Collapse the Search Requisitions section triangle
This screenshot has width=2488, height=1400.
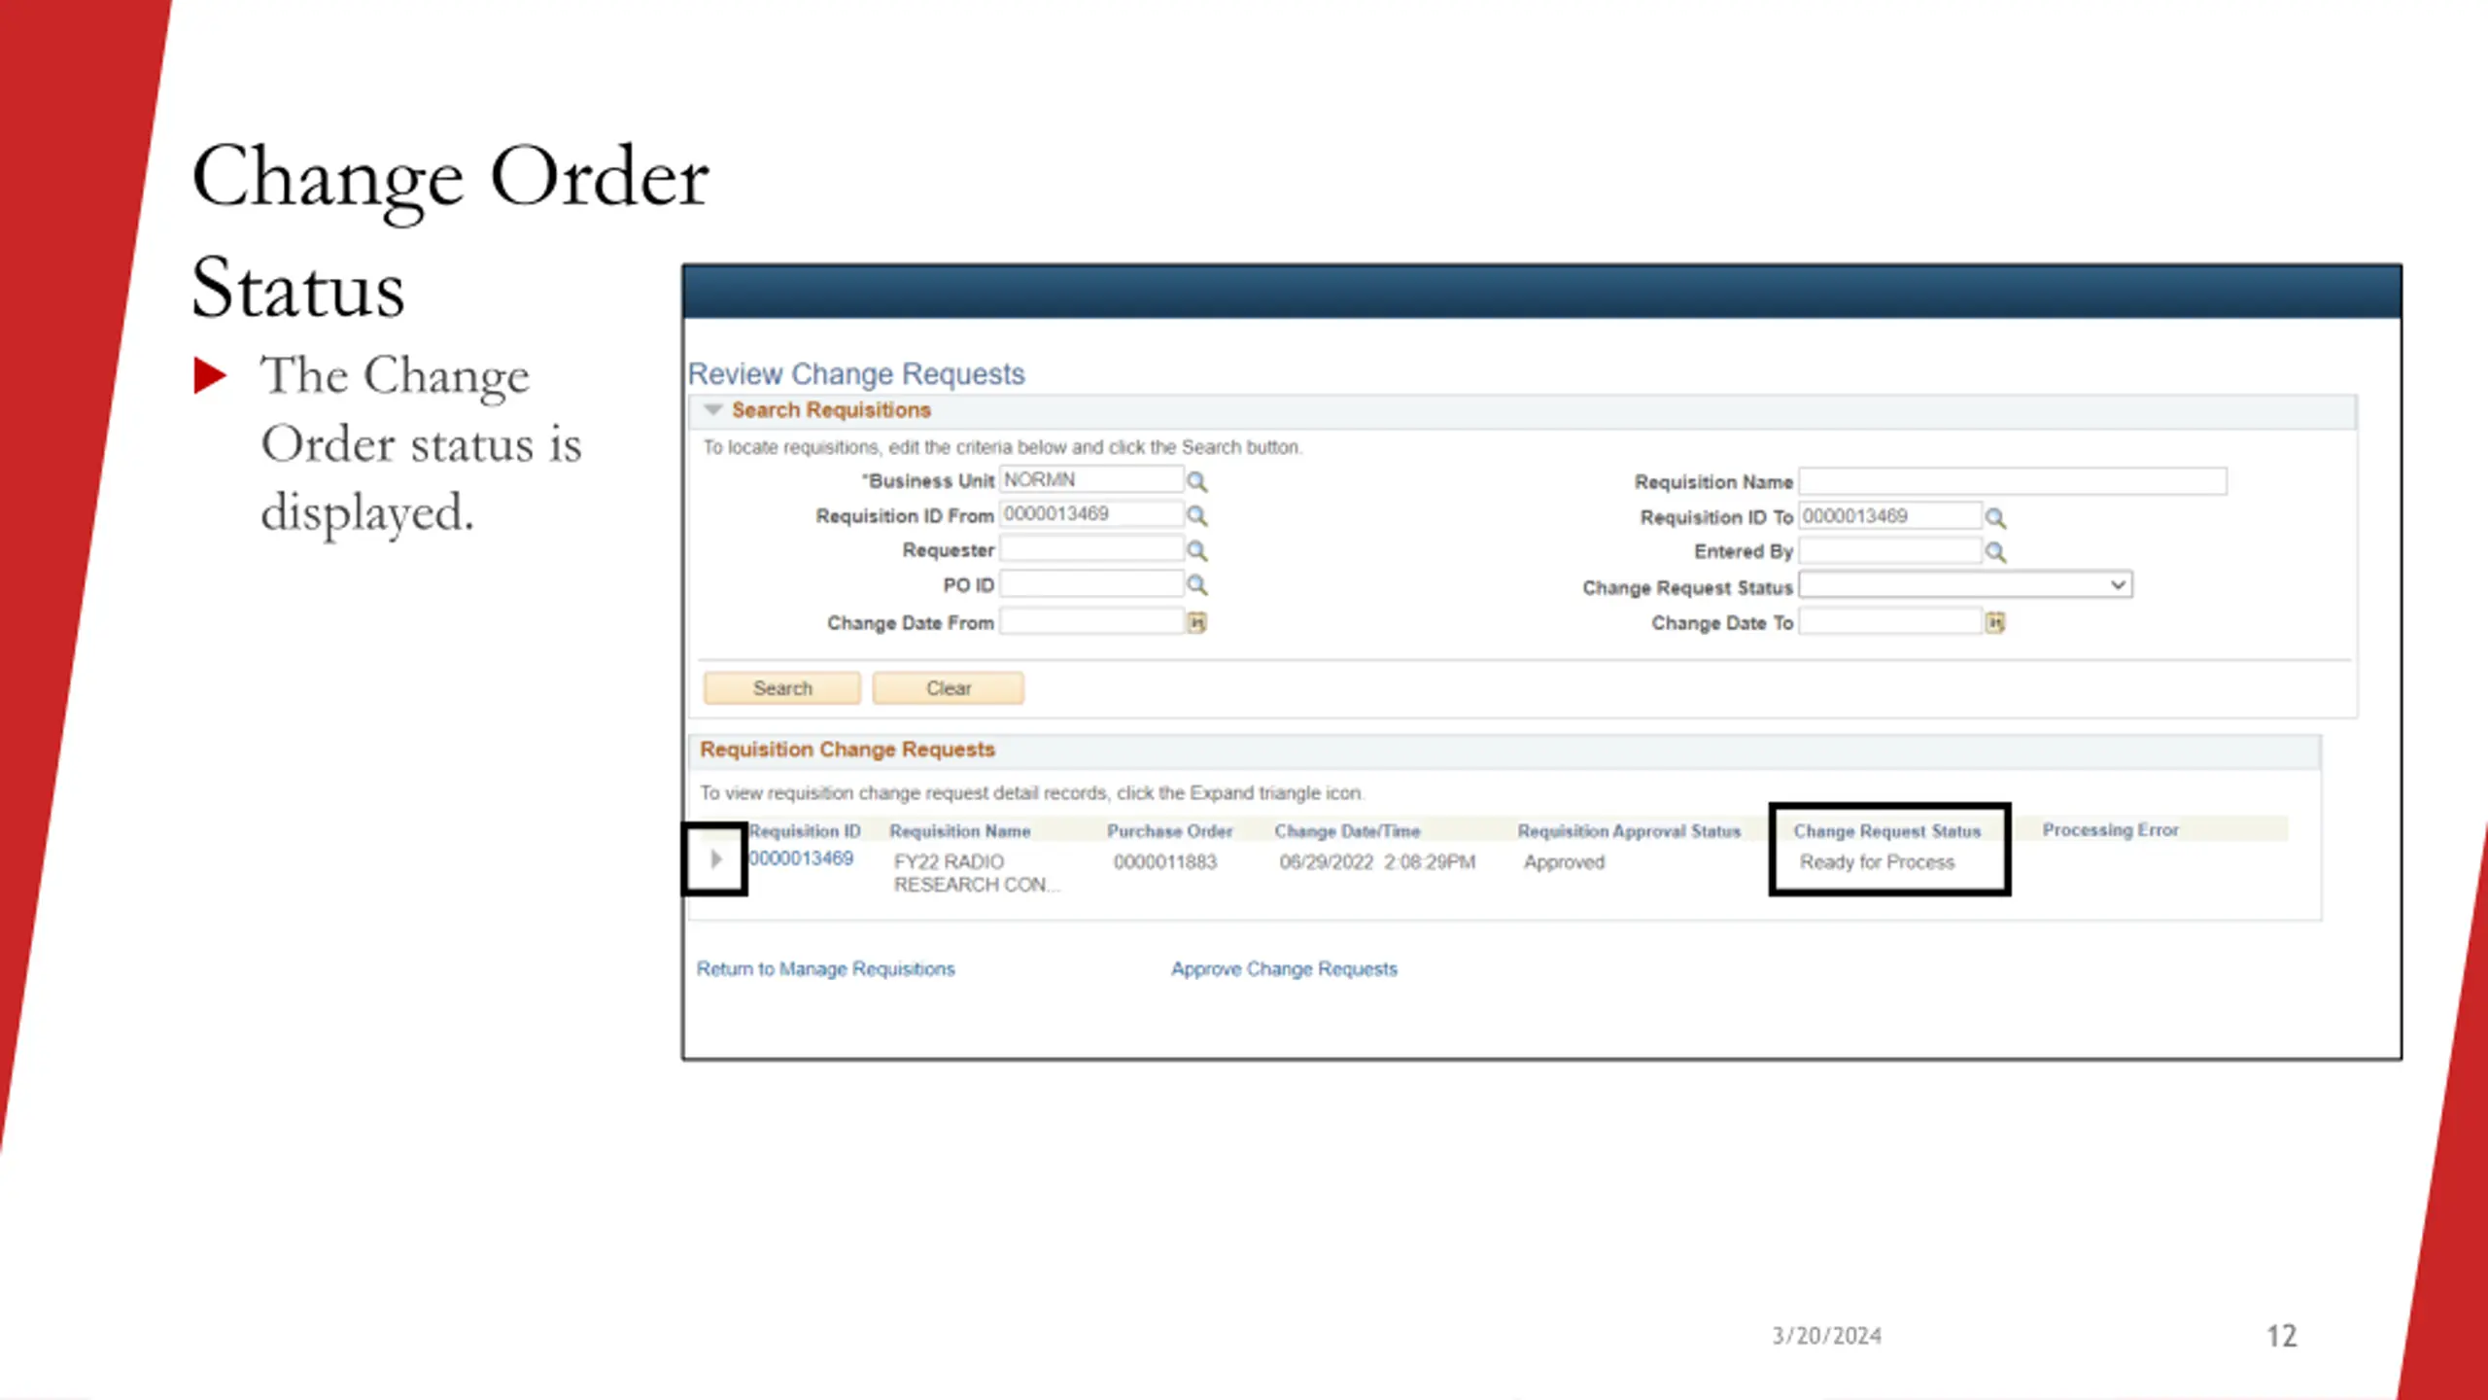pos(713,409)
